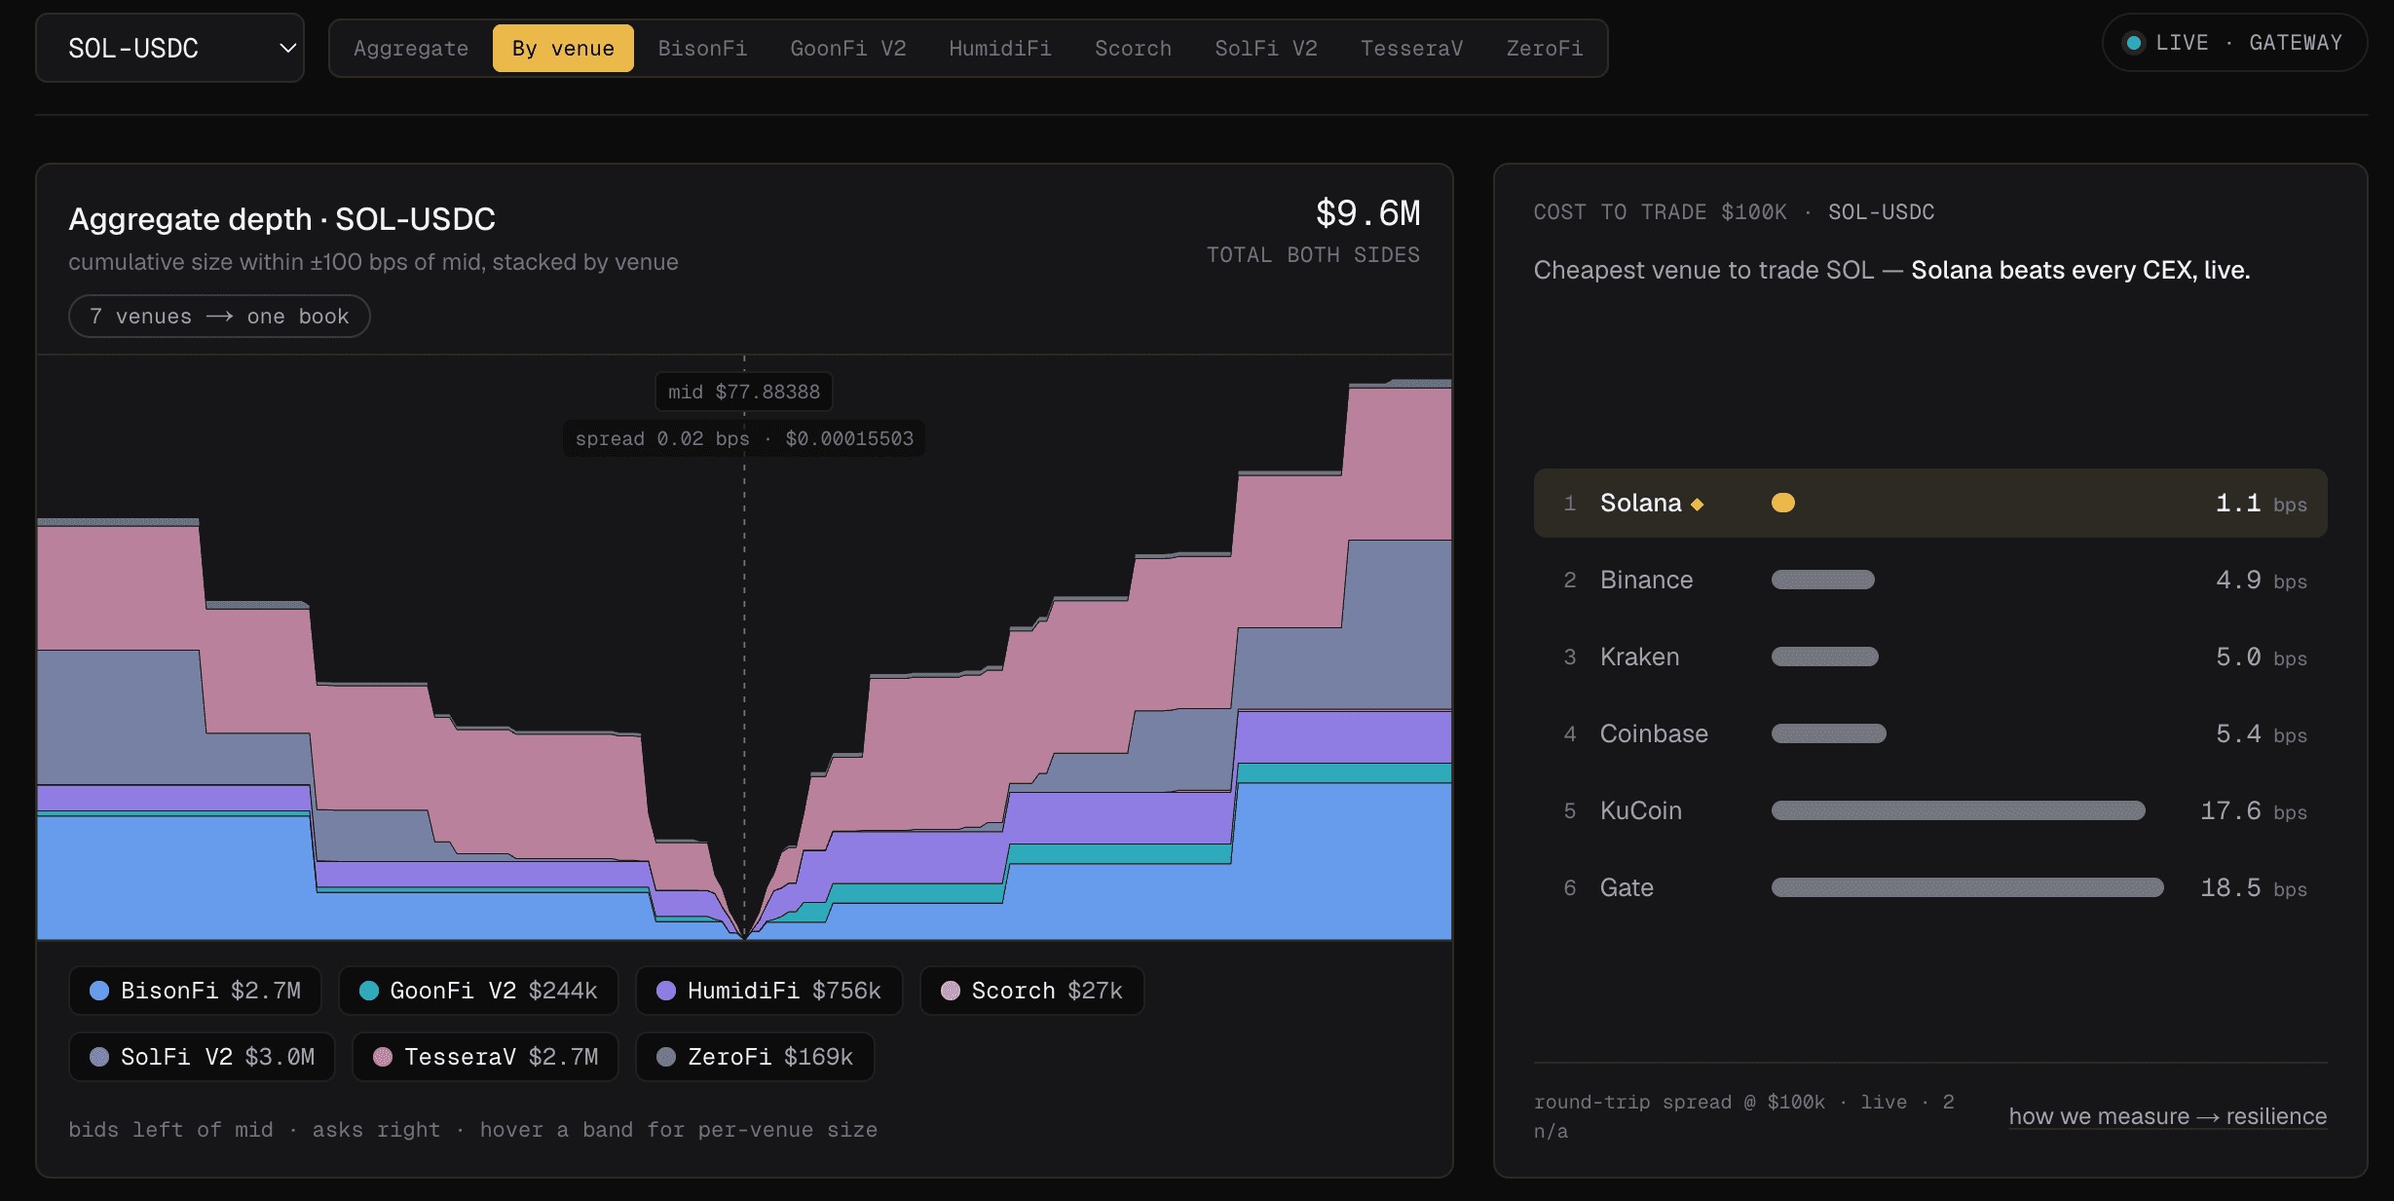The height and width of the screenshot is (1201, 2394).
Task: Open the Scorch venue tab
Action: click(x=1133, y=48)
